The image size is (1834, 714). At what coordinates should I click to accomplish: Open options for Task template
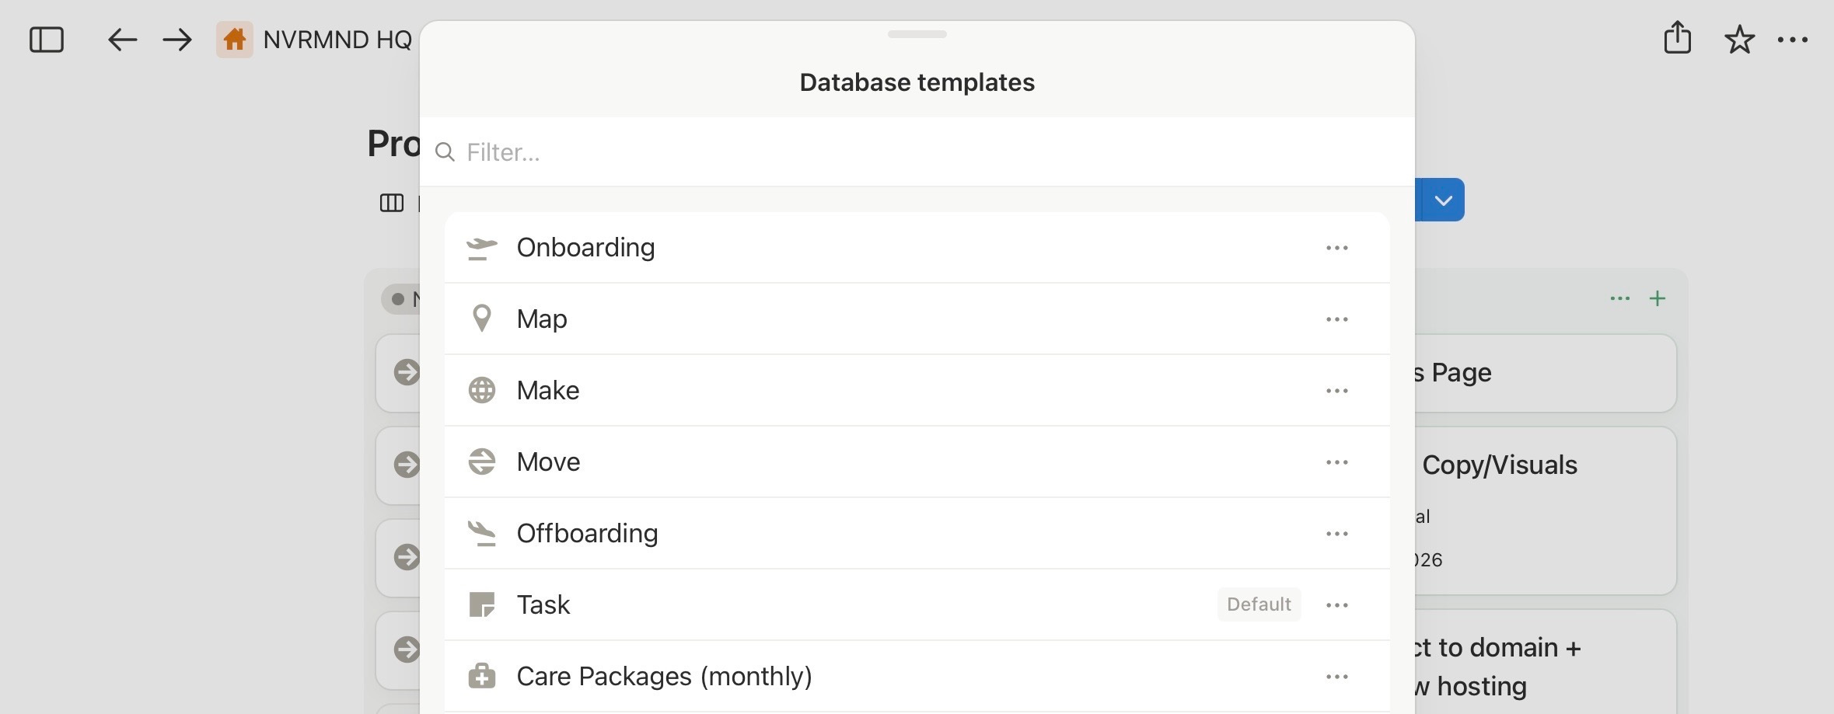1336,605
